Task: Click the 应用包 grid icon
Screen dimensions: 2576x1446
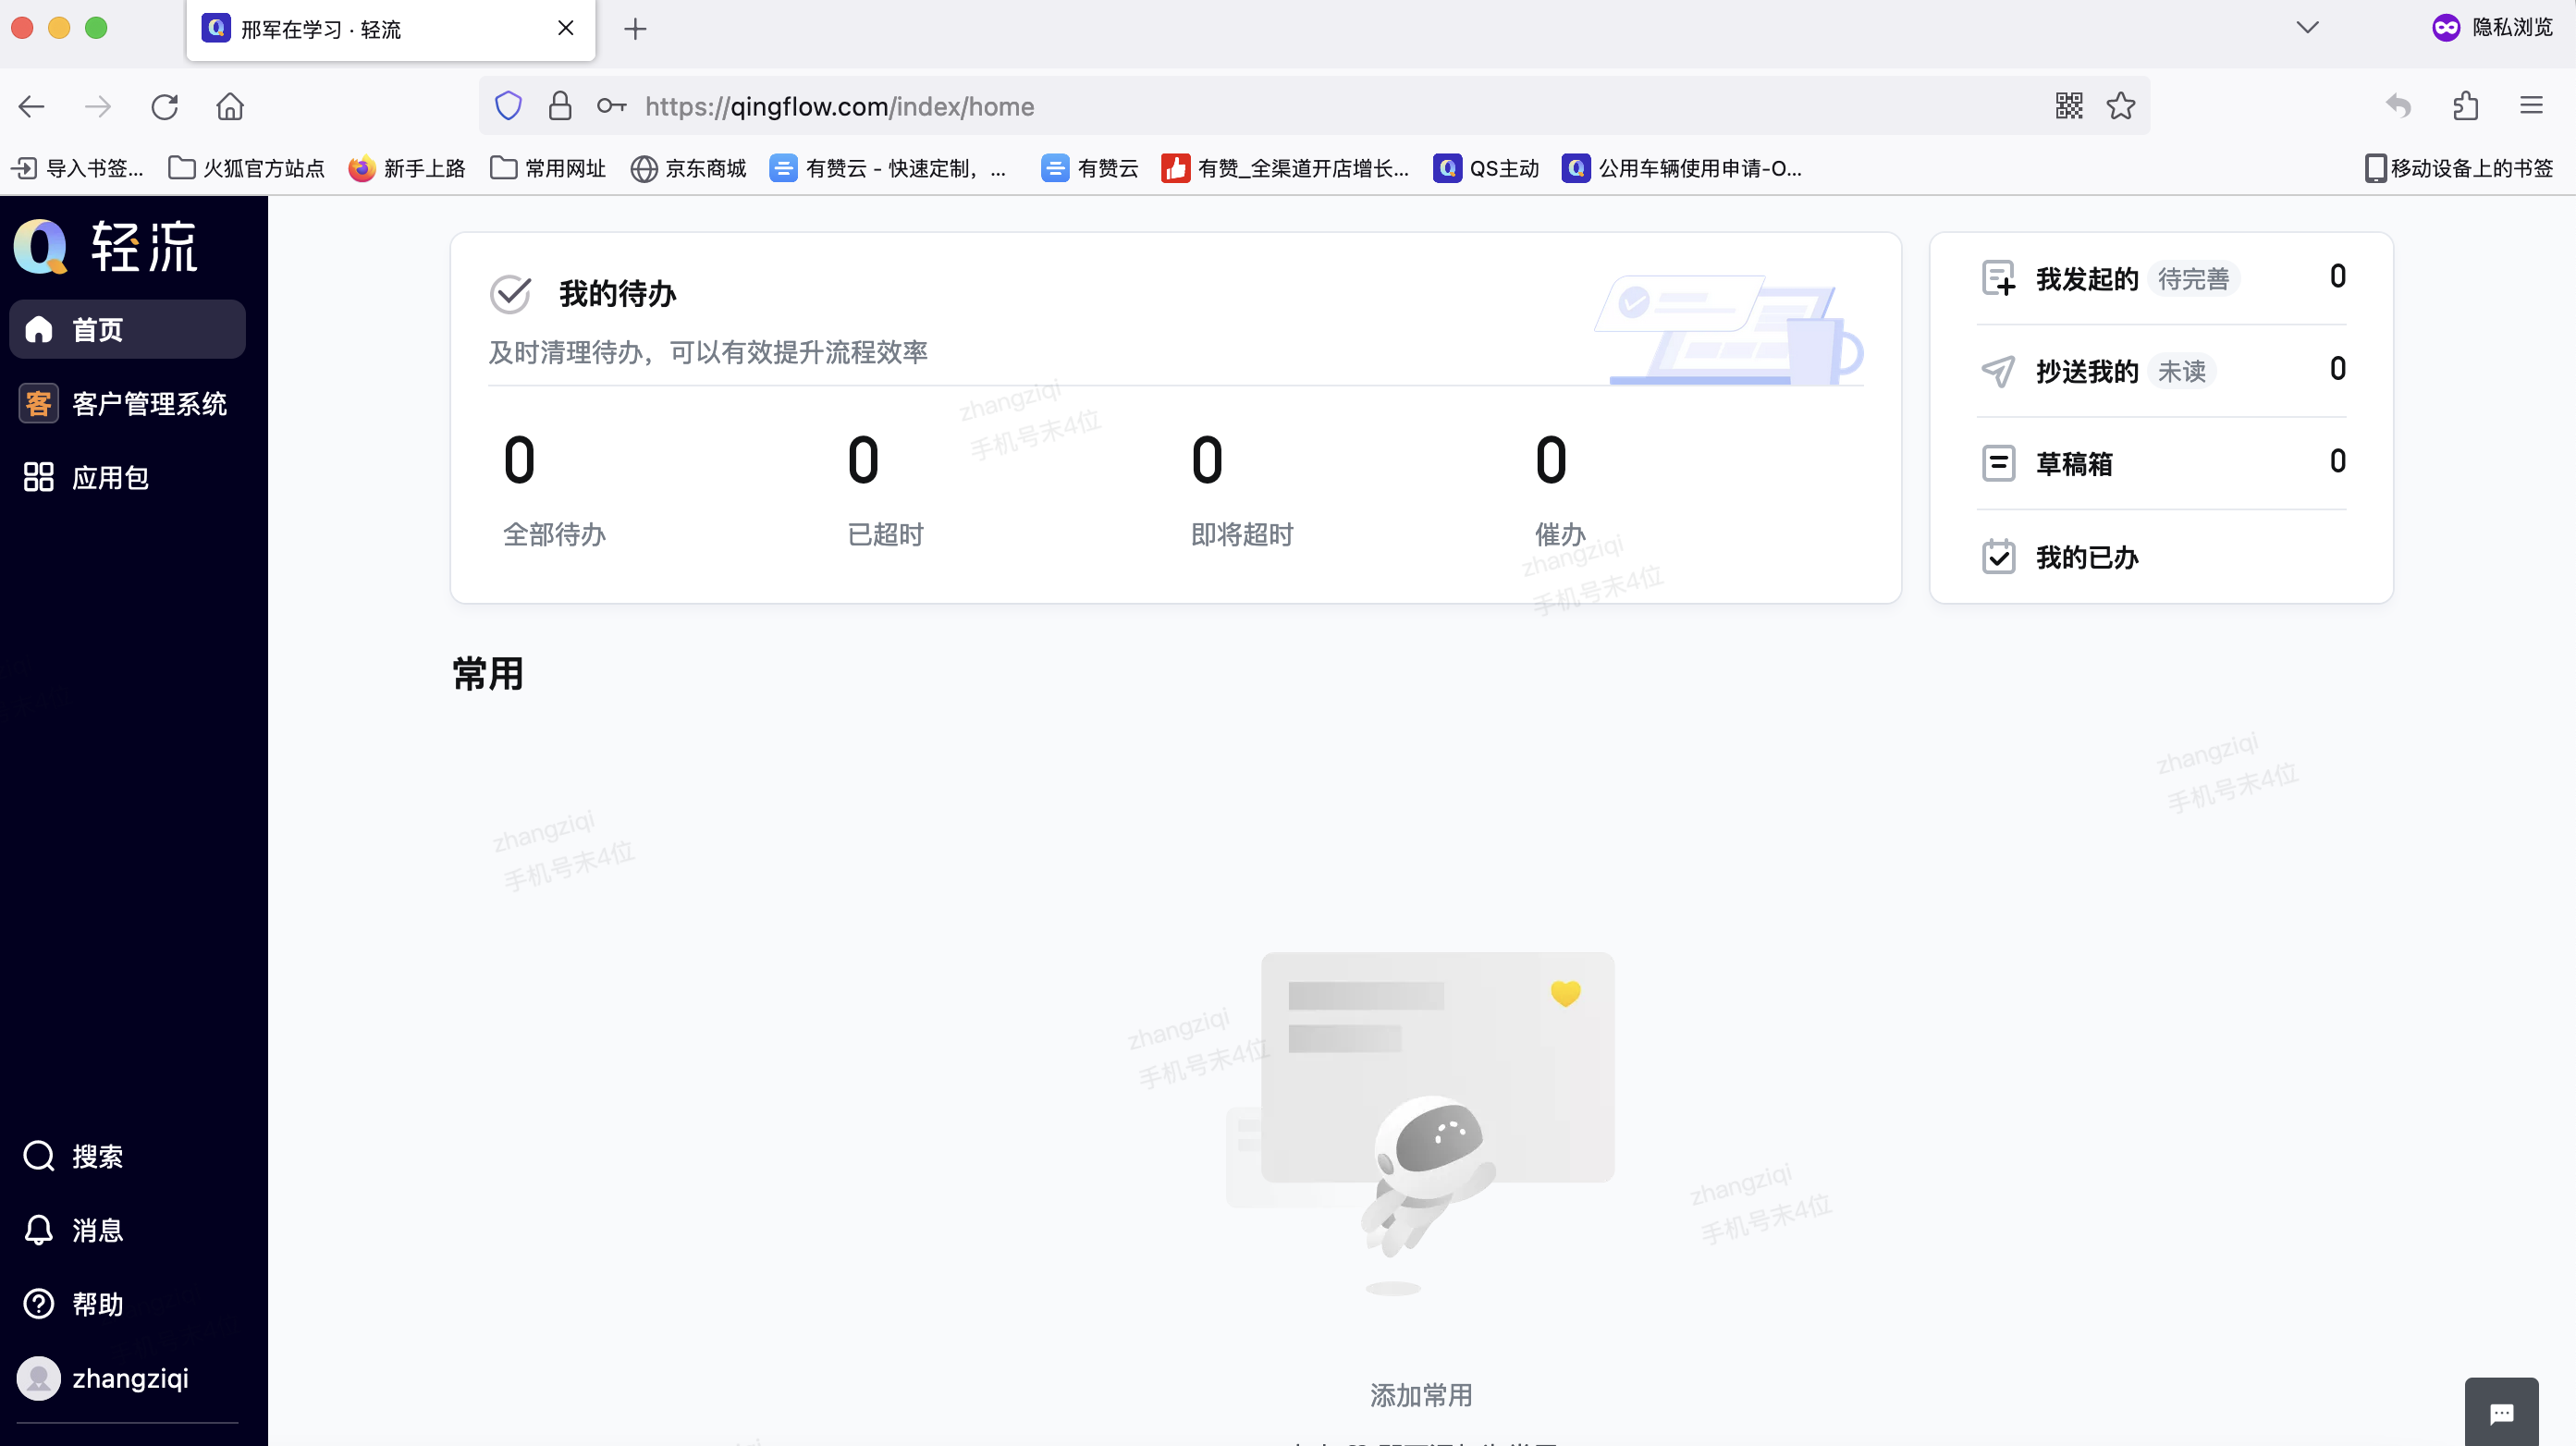Action: click(38, 477)
